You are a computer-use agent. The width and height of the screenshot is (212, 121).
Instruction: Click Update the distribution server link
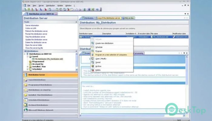pyautogui.click(x=36, y=40)
